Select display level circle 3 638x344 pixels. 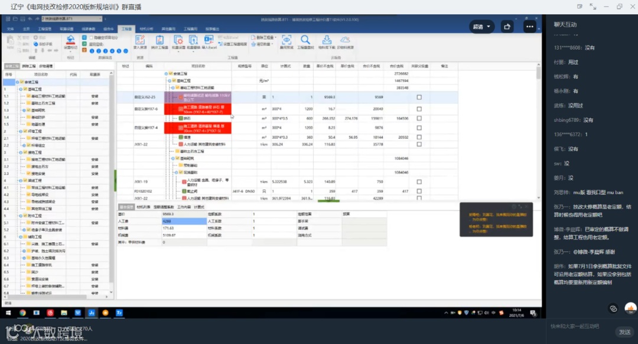click(105, 51)
